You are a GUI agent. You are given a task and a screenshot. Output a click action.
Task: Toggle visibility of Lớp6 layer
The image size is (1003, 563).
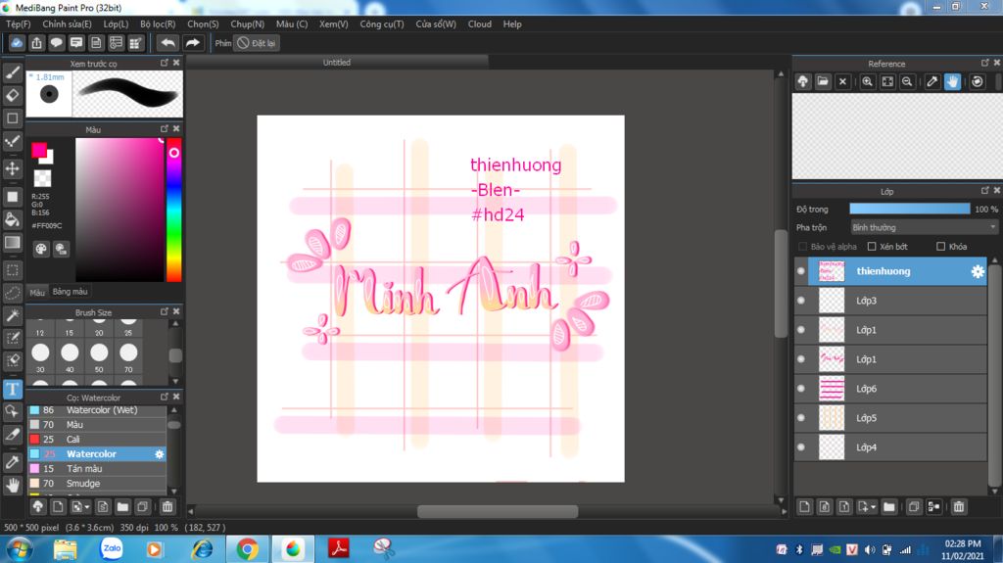click(801, 389)
